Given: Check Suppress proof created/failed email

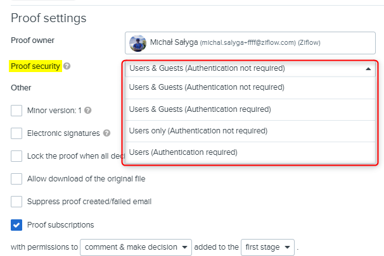Looking at the screenshot, I should [x=16, y=202].
